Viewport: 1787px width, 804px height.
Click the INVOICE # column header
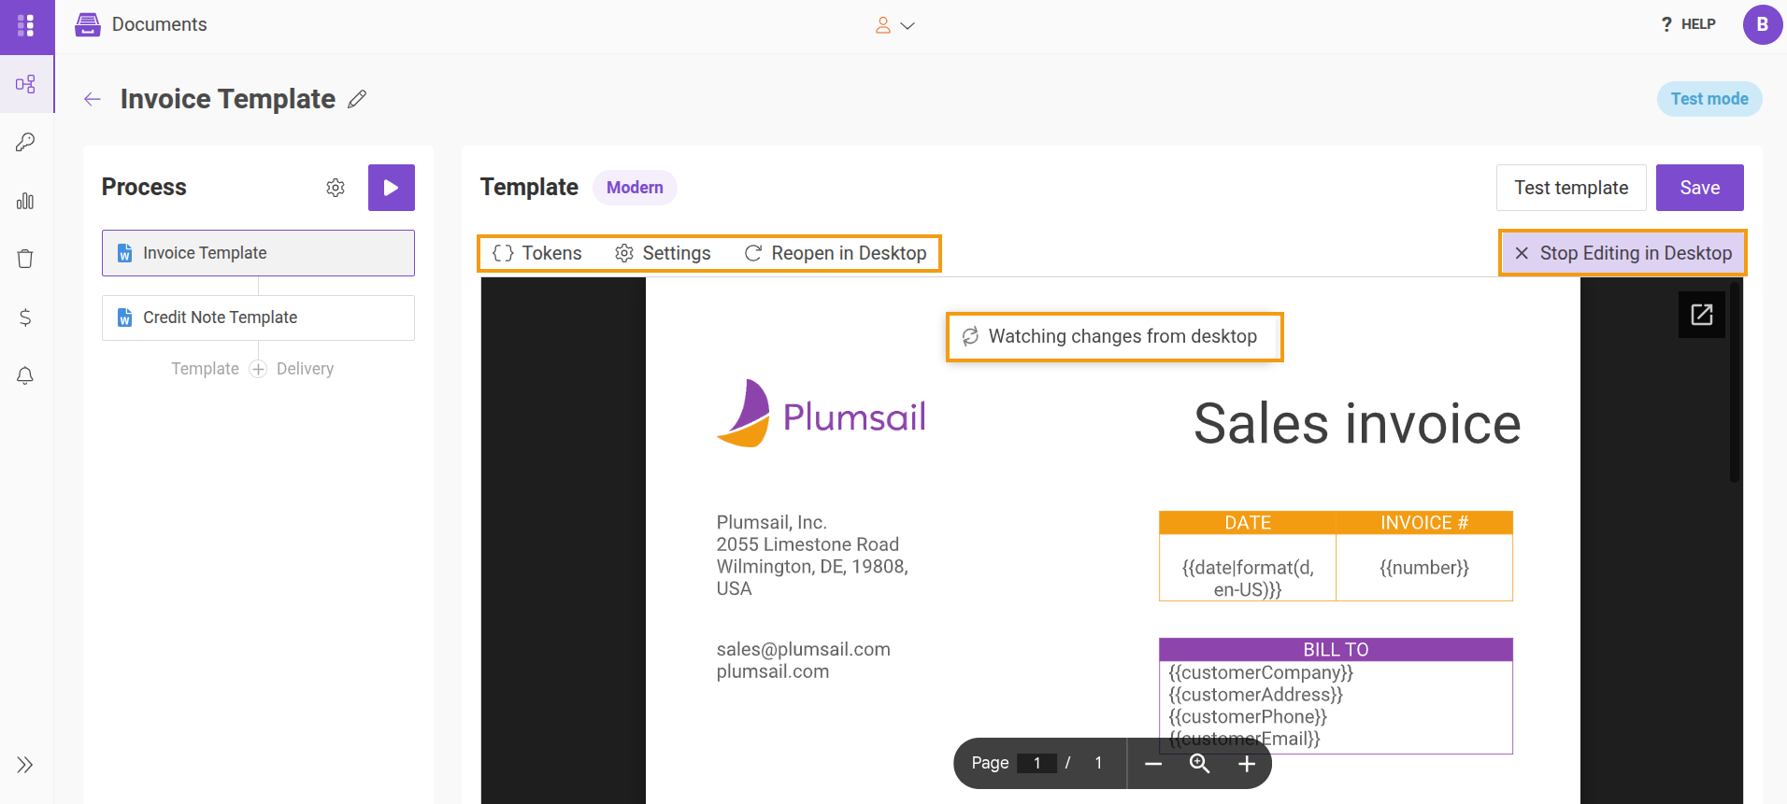(1424, 523)
